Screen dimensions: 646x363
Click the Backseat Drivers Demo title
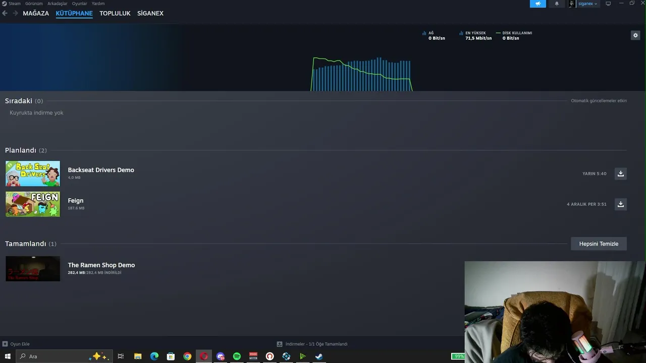(101, 170)
